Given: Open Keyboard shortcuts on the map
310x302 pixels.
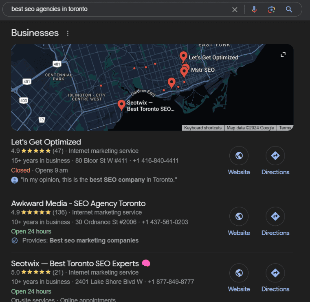Looking at the screenshot, I should [202, 128].
